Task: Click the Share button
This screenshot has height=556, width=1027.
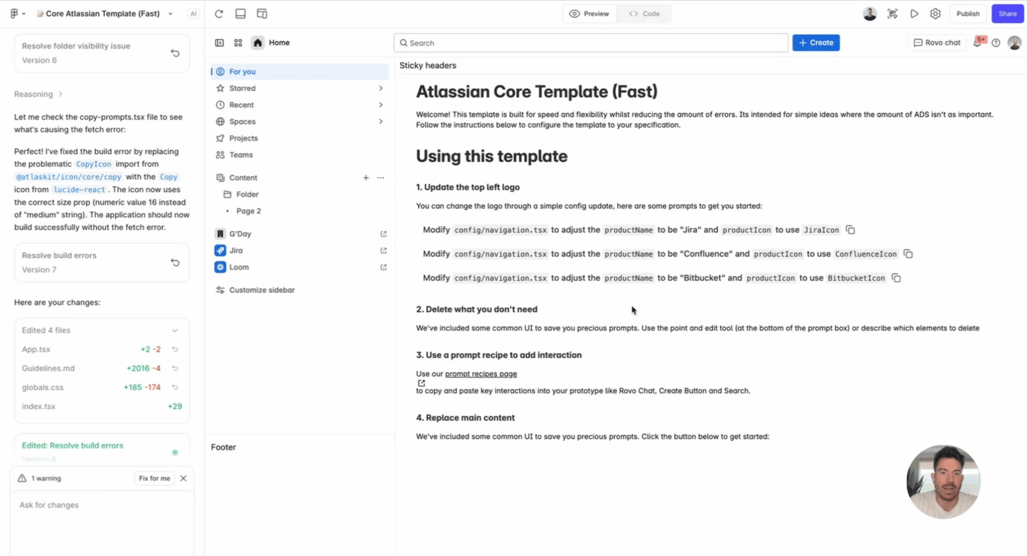Action: point(1007,13)
